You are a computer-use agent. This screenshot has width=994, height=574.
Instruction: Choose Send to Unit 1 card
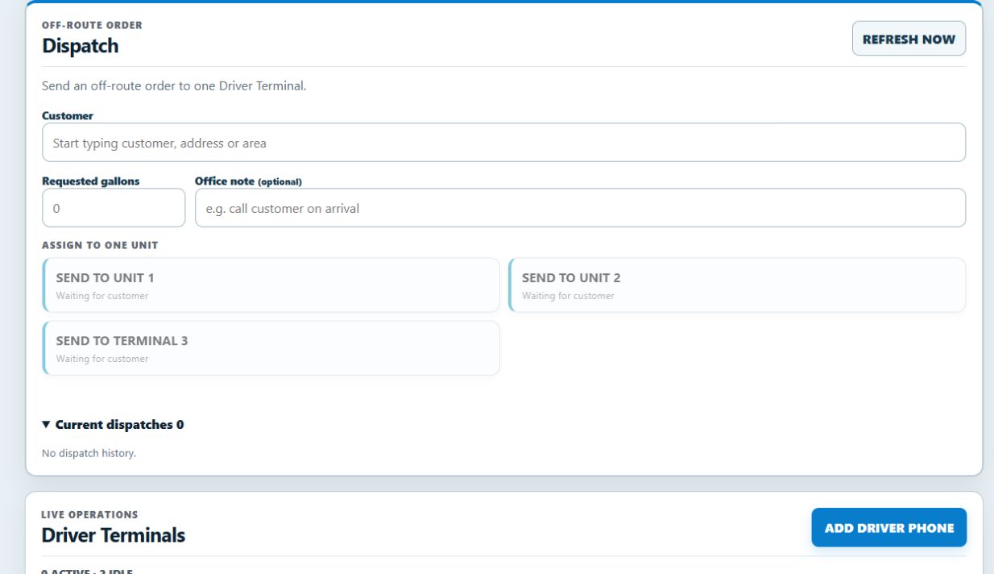tap(271, 285)
